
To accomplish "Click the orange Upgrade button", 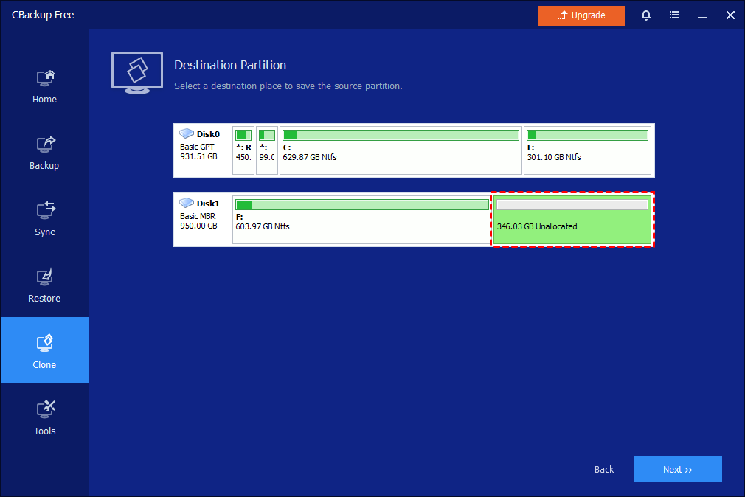I will point(581,15).
